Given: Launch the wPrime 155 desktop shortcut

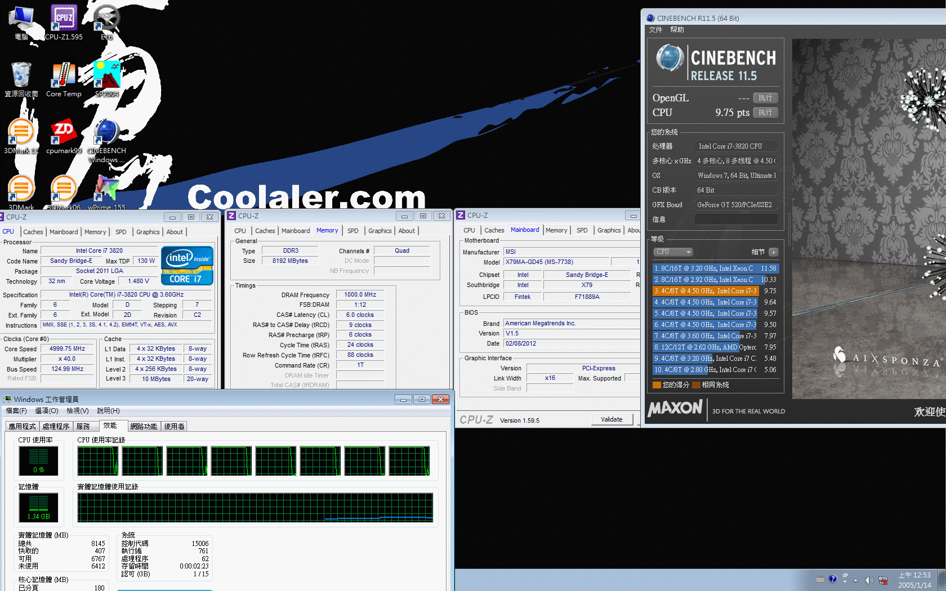Looking at the screenshot, I should coord(106,192).
